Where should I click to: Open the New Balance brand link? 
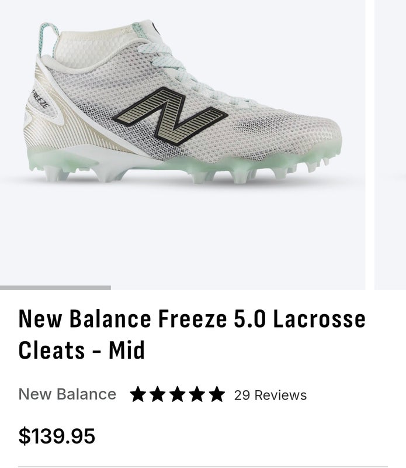tap(67, 394)
